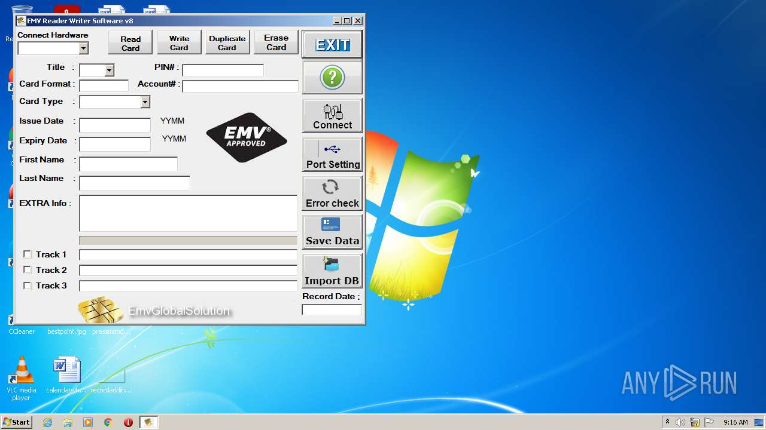
Task: Click into the Expiry Date field
Action: 115,145
